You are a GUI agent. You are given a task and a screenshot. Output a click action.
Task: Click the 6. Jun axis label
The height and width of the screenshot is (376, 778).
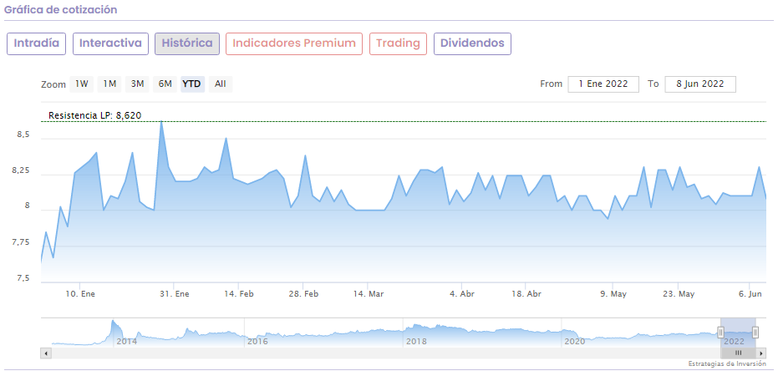[750, 294]
